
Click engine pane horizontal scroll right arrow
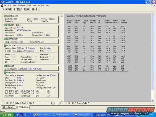coord(59,103)
